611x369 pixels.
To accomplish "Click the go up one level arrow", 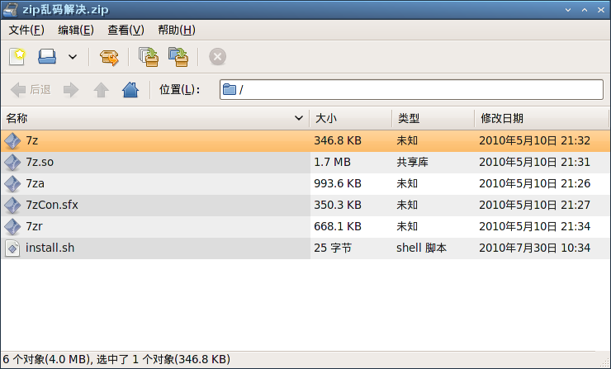I will click(x=102, y=90).
